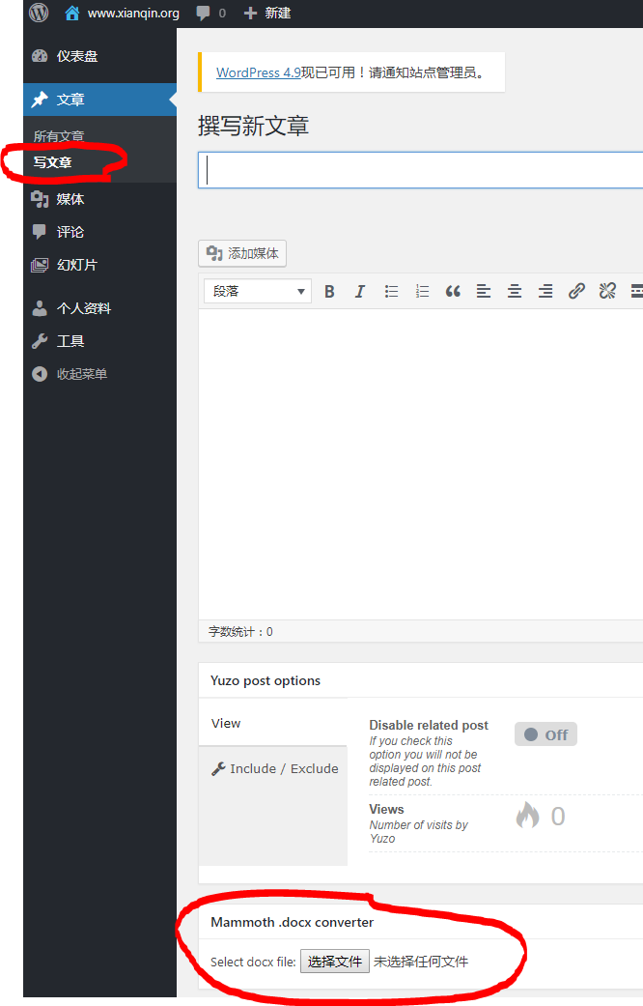
Task: Insert a numbered list
Action: pyautogui.click(x=422, y=291)
